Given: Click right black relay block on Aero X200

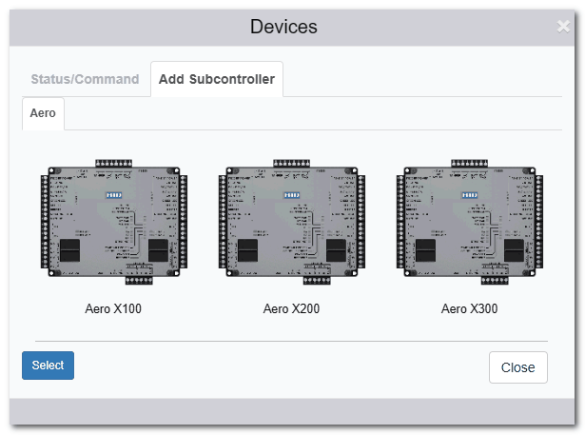Looking at the screenshot, I should (334, 250).
